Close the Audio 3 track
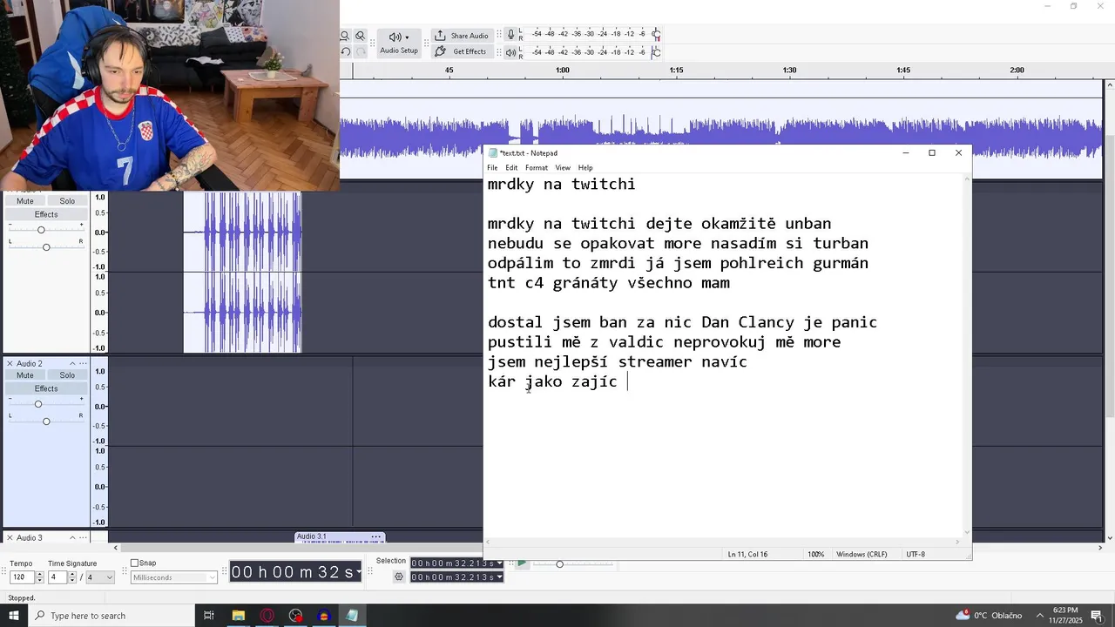The width and height of the screenshot is (1115, 627). tap(10, 537)
